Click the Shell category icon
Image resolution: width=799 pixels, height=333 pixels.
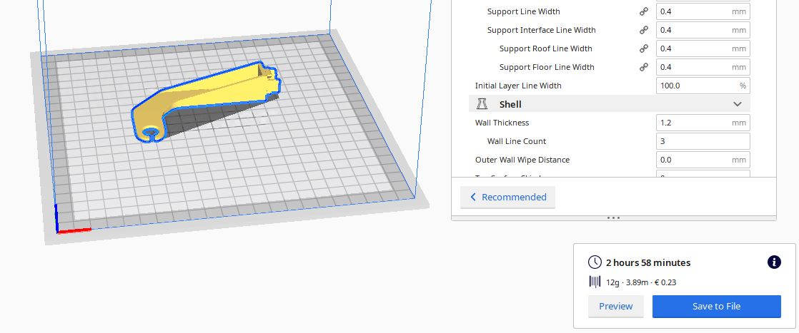[x=482, y=104]
